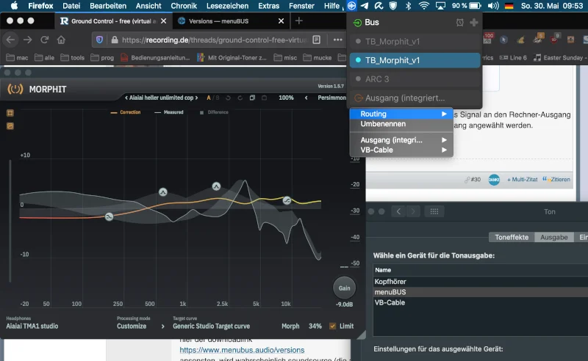
Task: Open menuBUS icon in the menu bar
Action: point(351,6)
